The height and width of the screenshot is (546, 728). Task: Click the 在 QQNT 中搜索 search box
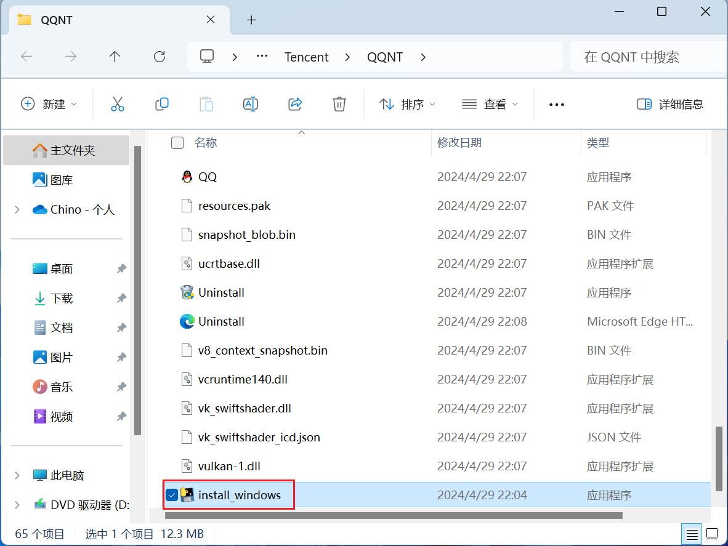(x=648, y=57)
